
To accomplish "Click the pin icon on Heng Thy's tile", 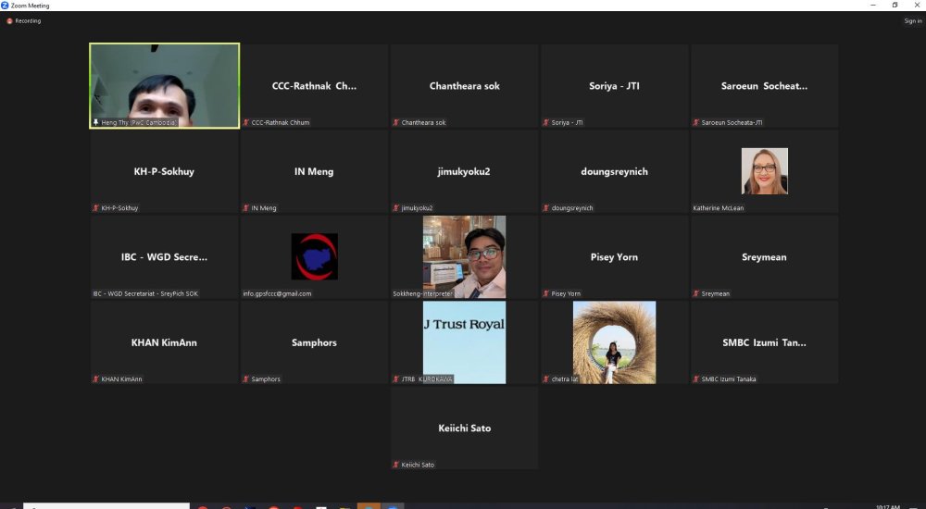I will click(95, 122).
